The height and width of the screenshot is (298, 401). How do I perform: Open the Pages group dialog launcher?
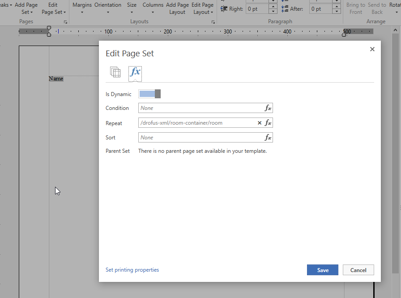coord(65,22)
